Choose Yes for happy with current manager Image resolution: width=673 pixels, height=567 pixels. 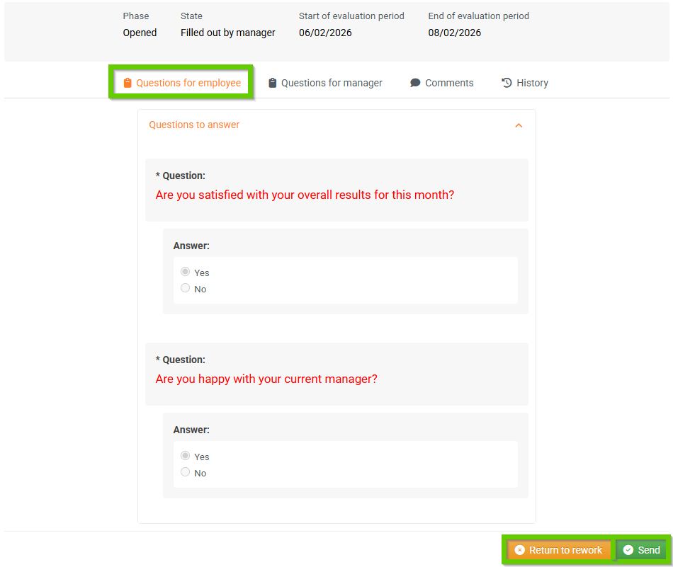(186, 456)
